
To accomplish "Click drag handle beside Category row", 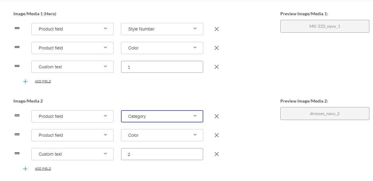I will pos(17,115).
